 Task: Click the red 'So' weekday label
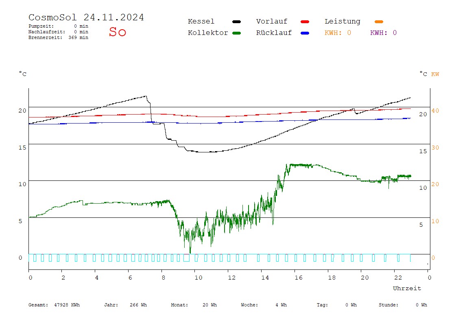pos(118,32)
